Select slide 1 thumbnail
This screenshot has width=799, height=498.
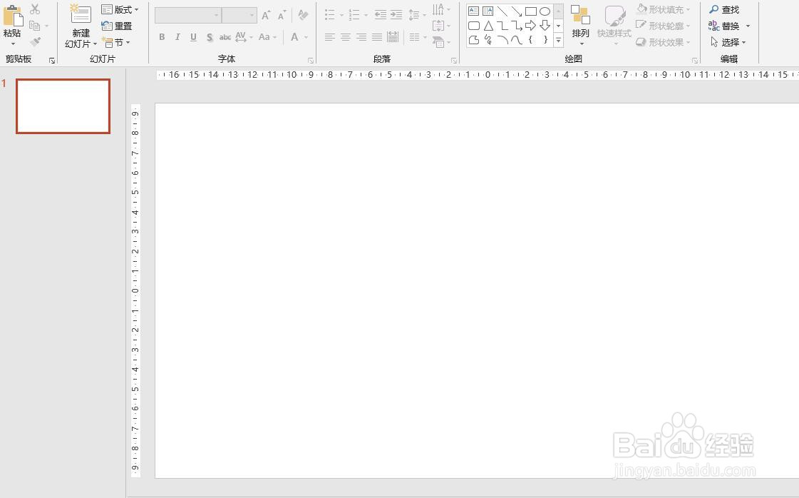63,106
